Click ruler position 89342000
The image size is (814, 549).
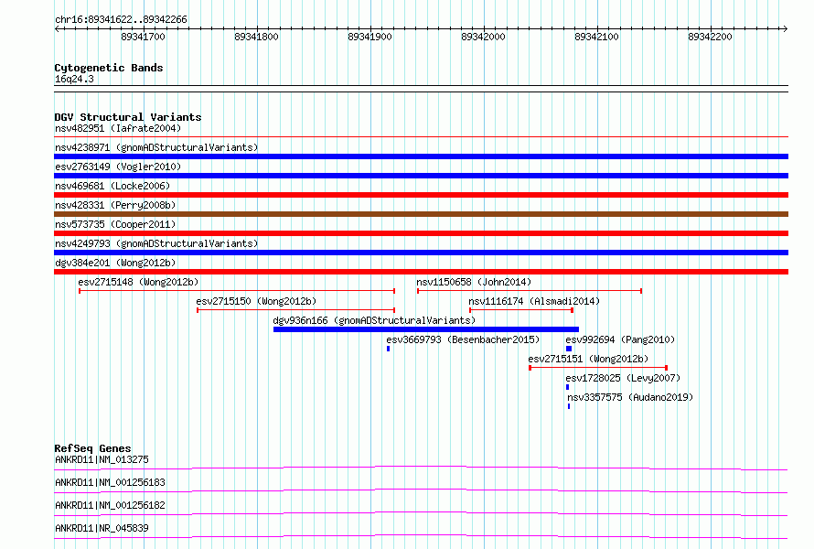tap(483, 37)
